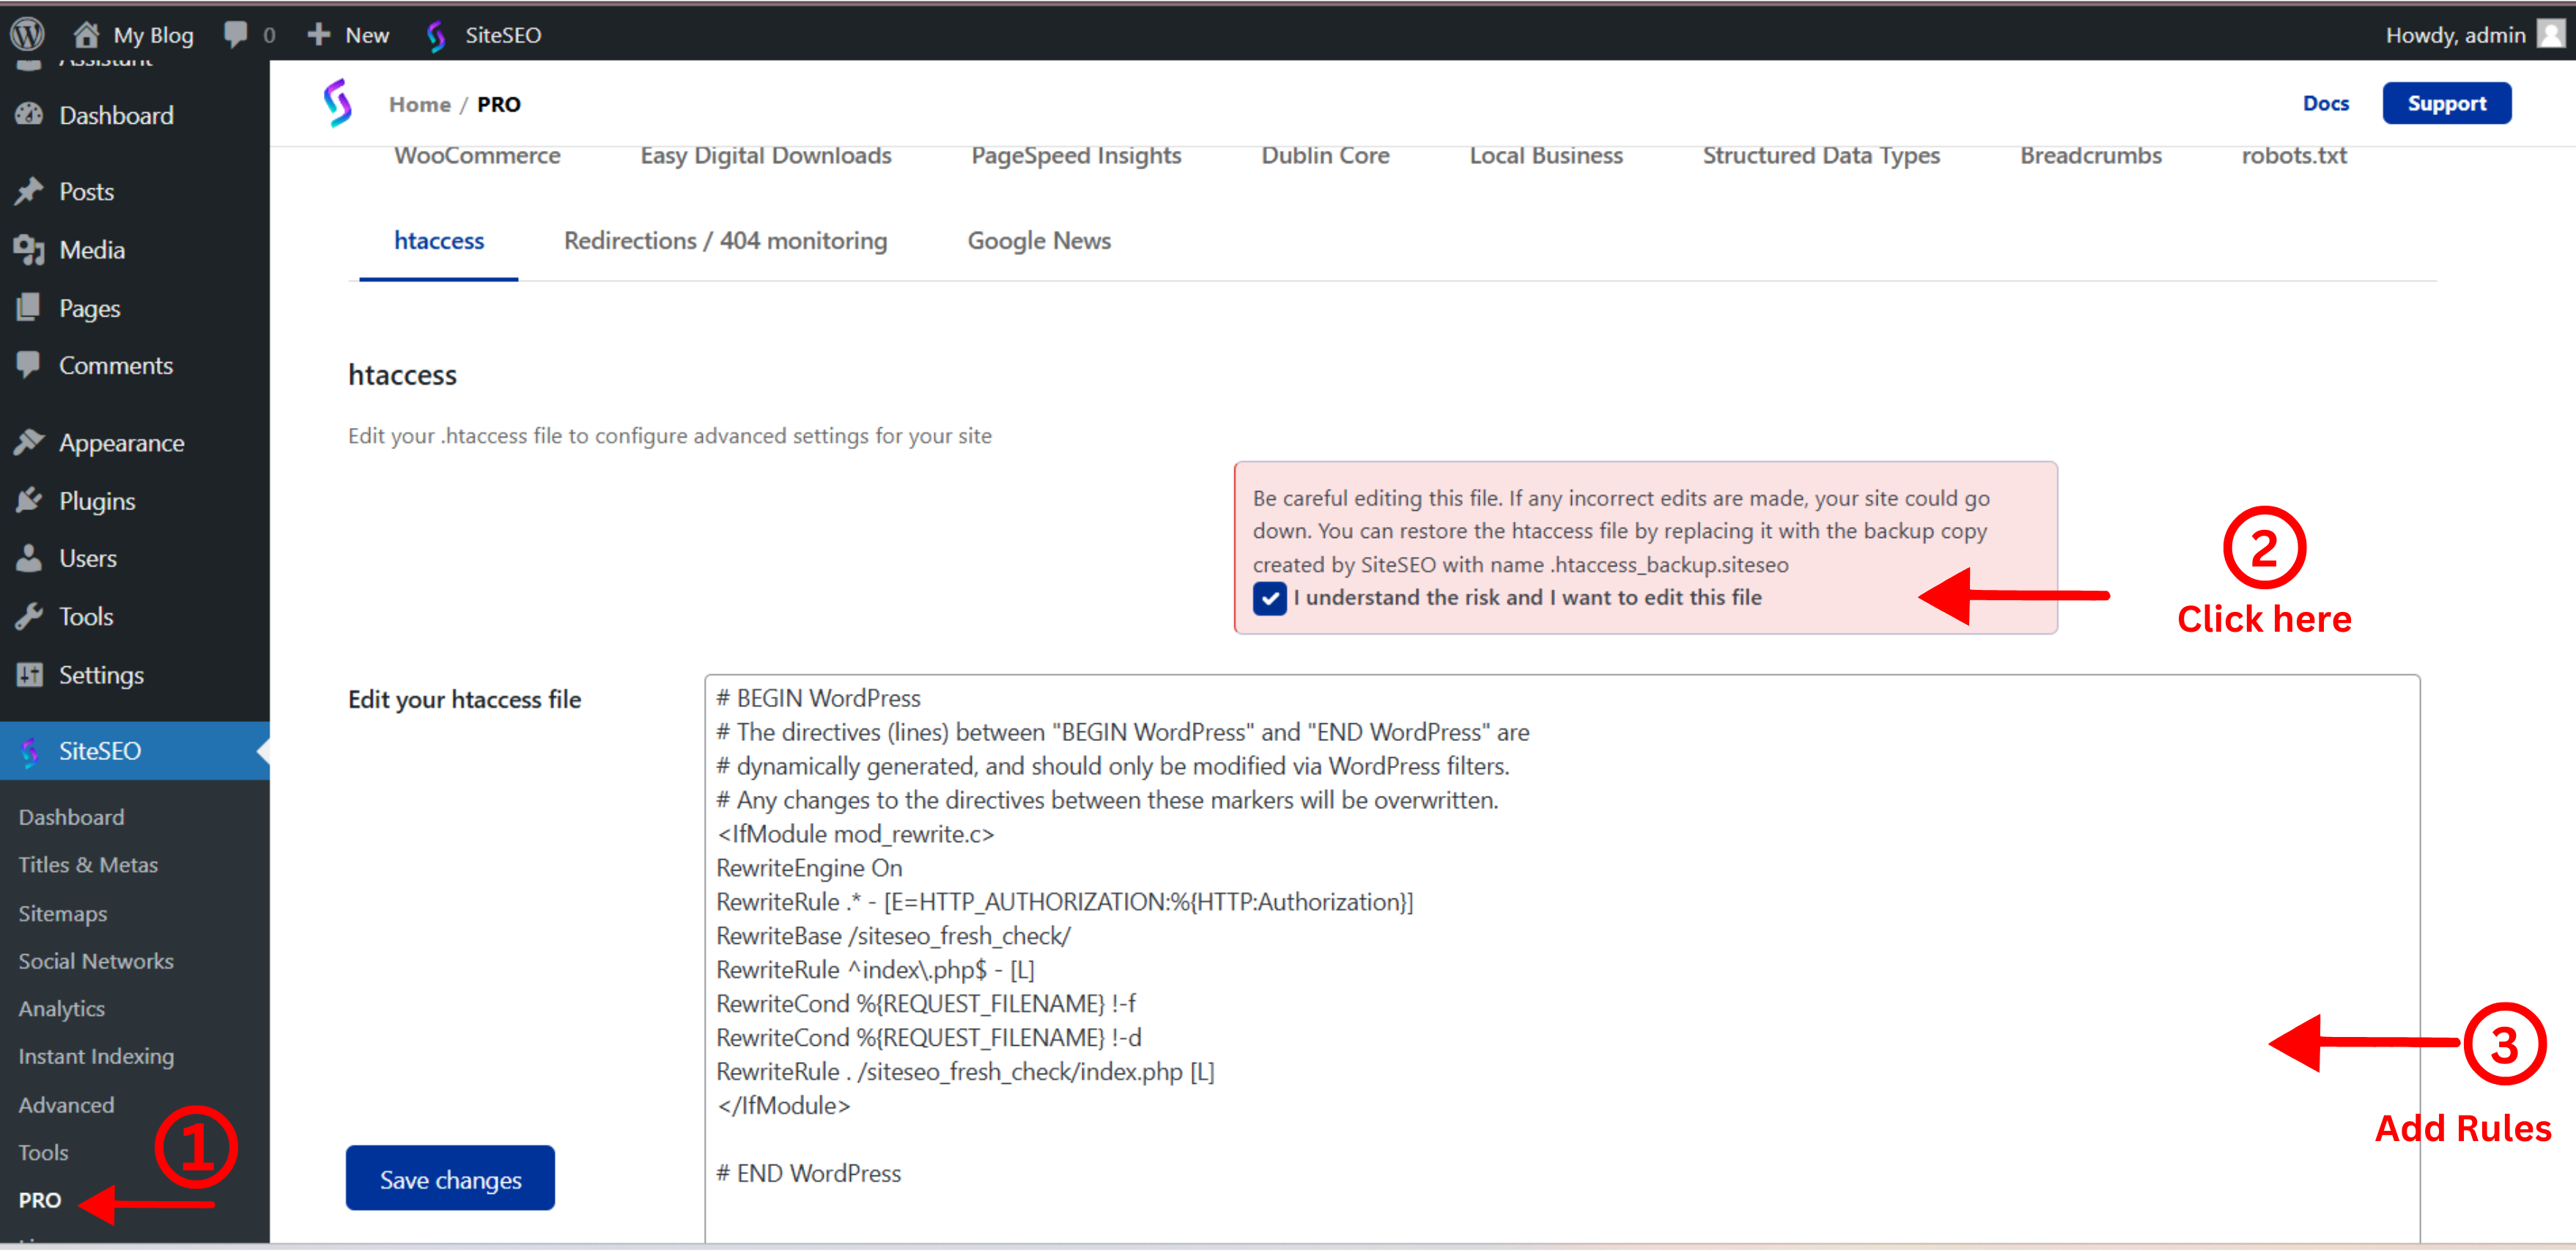Click the '</IfModule>' line in editor
This screenshot has height=1251, width=2576.
tap(783, 1106)
